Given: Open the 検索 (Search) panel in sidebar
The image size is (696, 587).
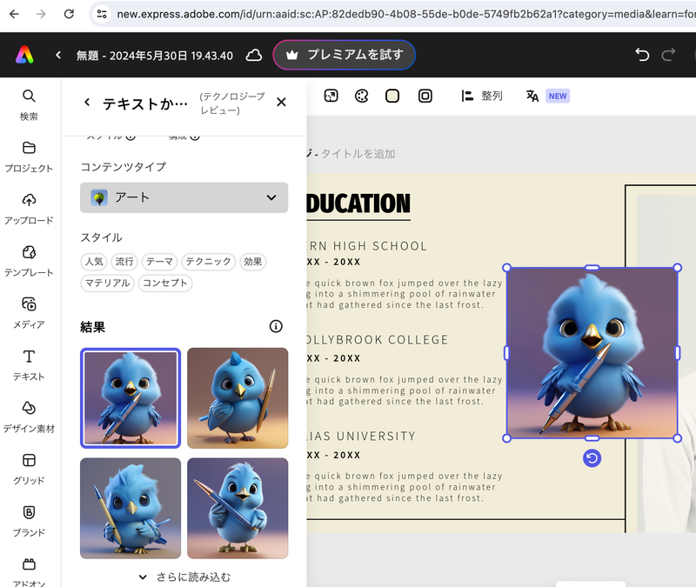Looking at the screenshot, I should pos(29,103).
